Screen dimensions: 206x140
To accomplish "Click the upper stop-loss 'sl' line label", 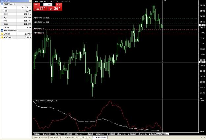I will click(x=39, y=28).
